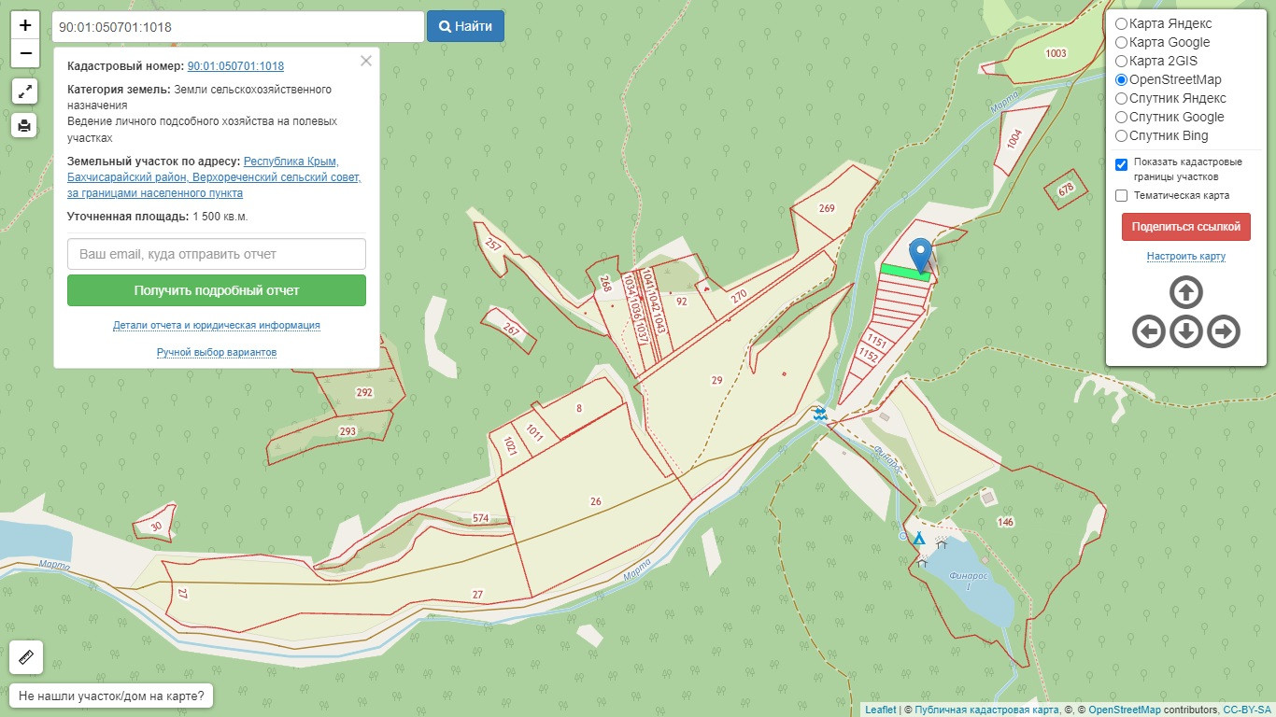Click Получить подробный отчет button
Screen dimensions: 1276x717
217,290
